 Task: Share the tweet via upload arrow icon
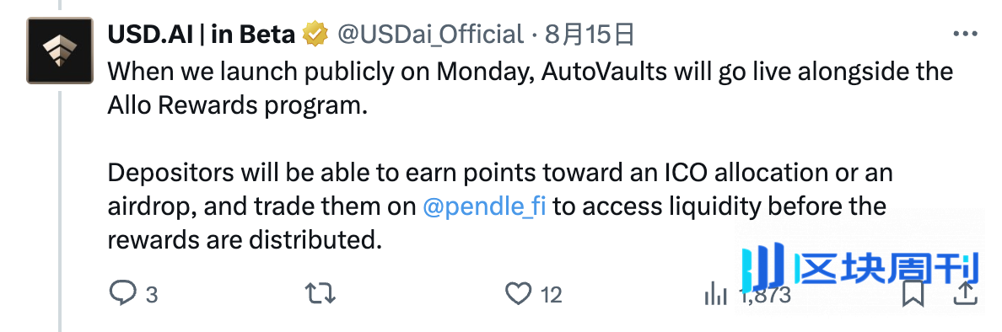tap(966, 293)
